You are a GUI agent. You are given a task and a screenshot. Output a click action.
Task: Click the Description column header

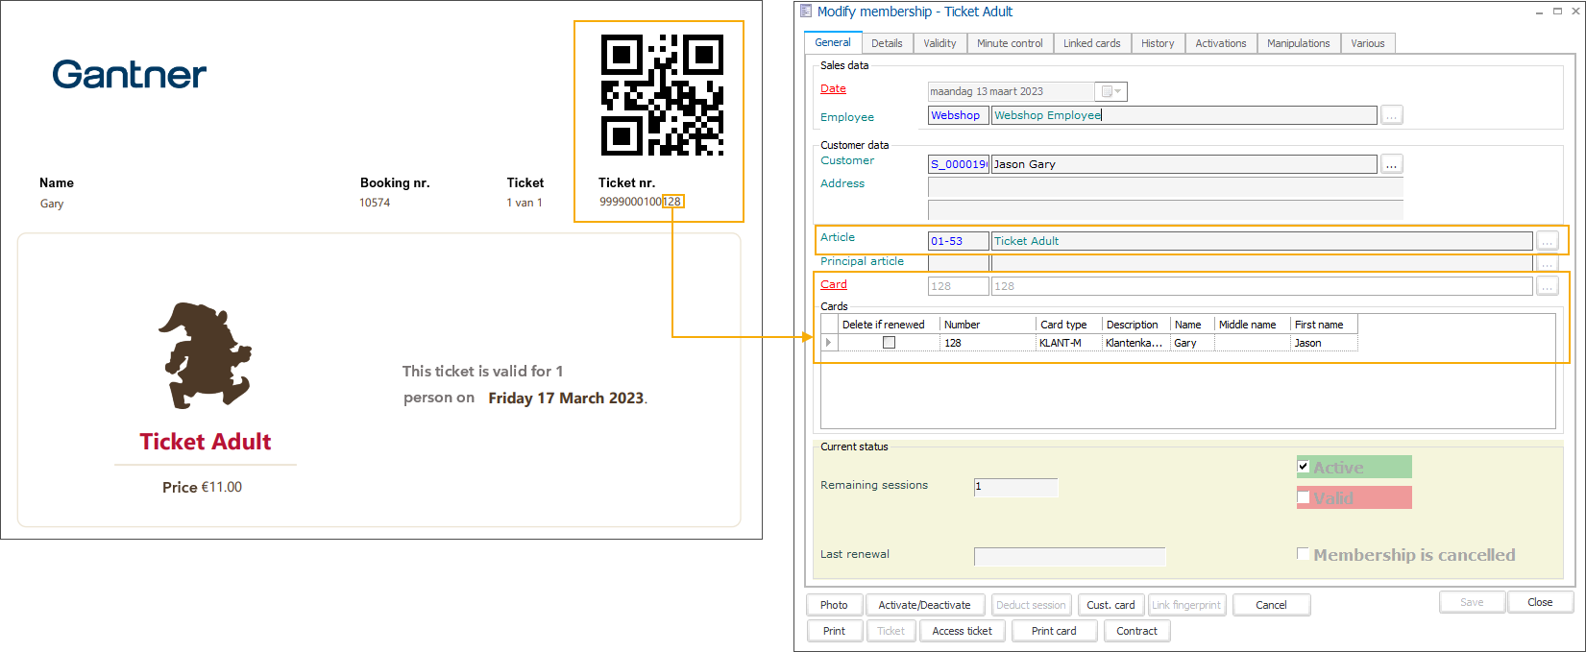click(x=1135, y=325)
